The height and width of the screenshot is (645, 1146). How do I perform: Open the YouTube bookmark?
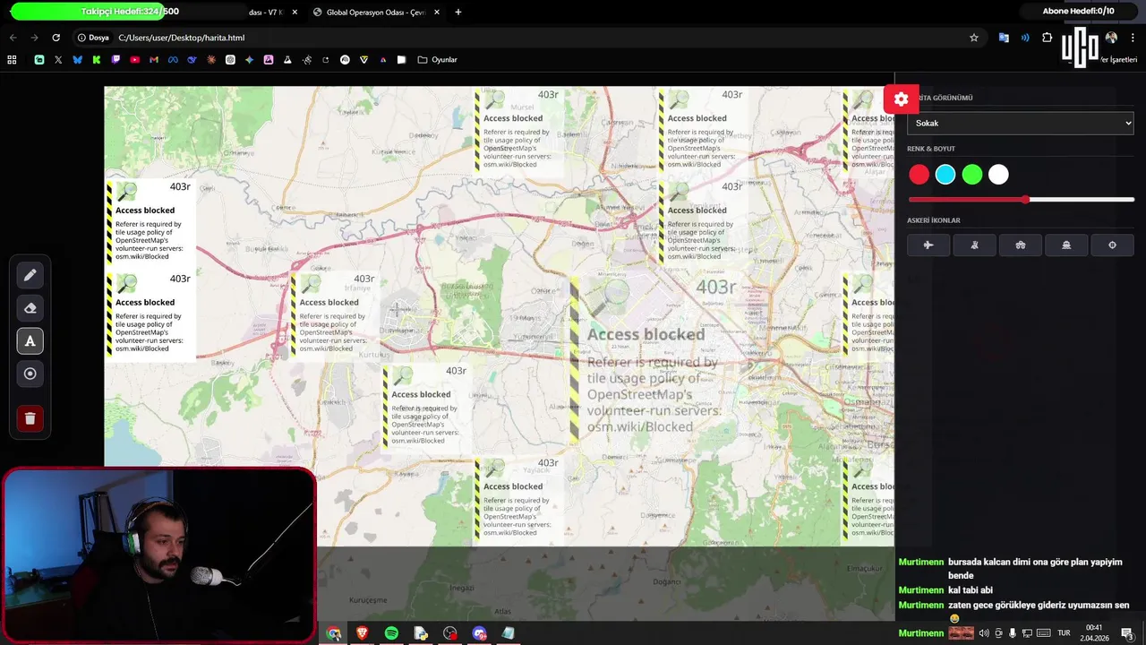[134, 60]
